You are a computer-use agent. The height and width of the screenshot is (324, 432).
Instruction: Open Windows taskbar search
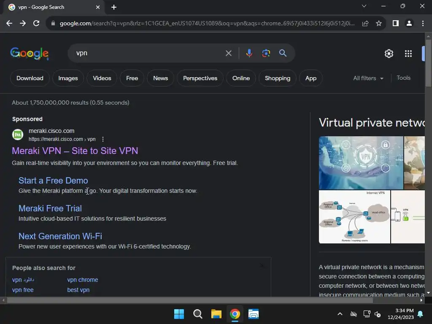point(197,314)
